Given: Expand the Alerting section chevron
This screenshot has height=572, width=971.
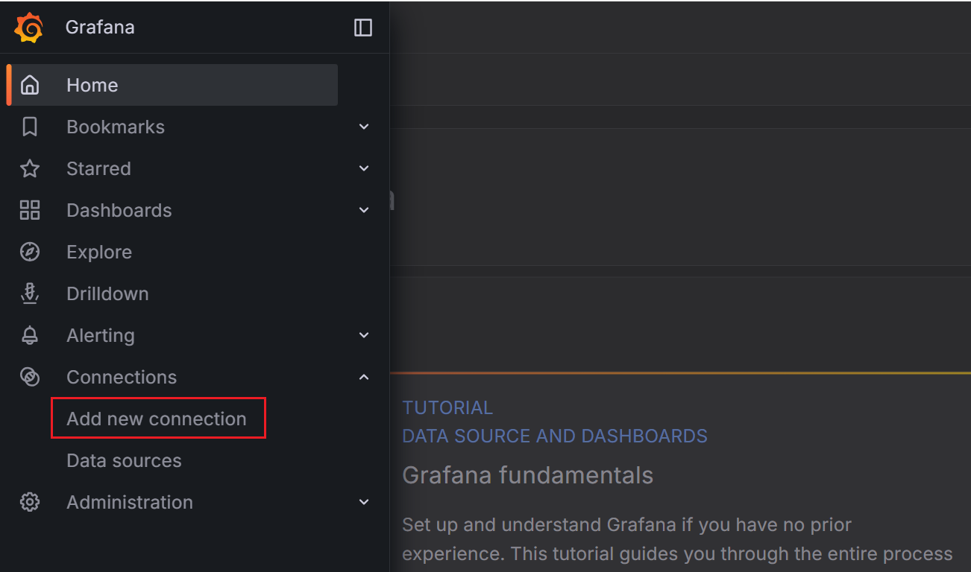Looking at the screenshot, I should click(364, 335).
